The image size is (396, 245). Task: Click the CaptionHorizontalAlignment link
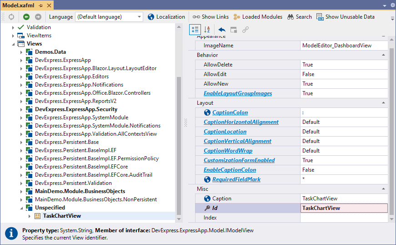click(241, 122)
